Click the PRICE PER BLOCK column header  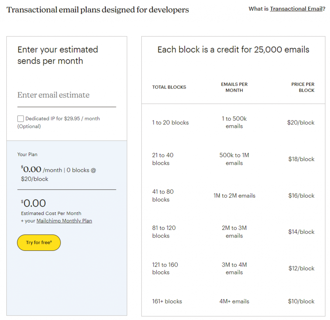click(303, 87)
